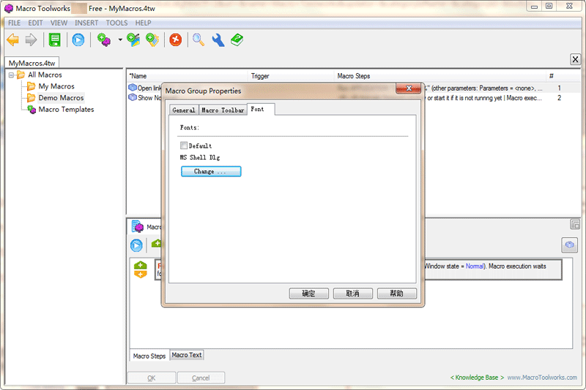
Task: Close the MyMacros.4tw tab with X button
Action: point(575,59)
